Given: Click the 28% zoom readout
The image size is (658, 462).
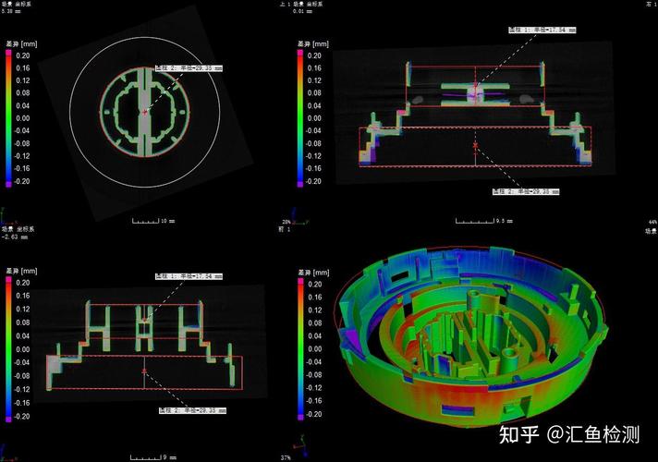Looking at the screenshot, I should pos(286,222).
